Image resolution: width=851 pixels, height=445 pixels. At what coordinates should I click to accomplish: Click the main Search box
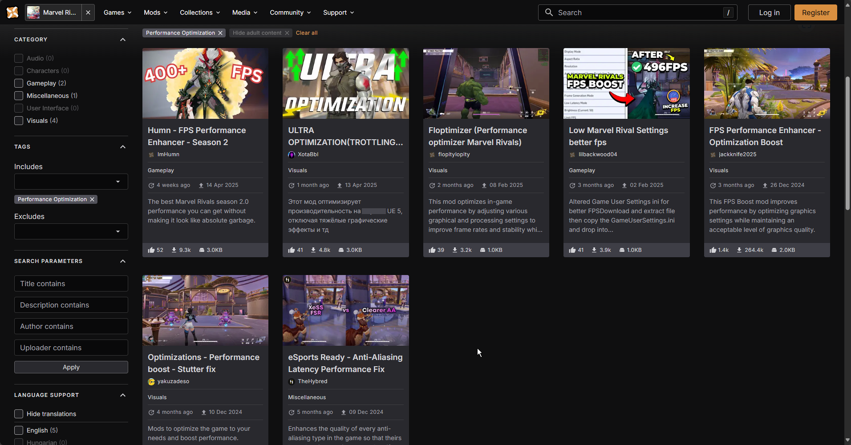click(x=637, y=12)
